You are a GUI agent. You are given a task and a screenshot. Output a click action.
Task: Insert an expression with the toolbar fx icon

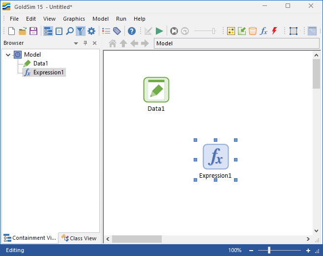click(264, 31)
